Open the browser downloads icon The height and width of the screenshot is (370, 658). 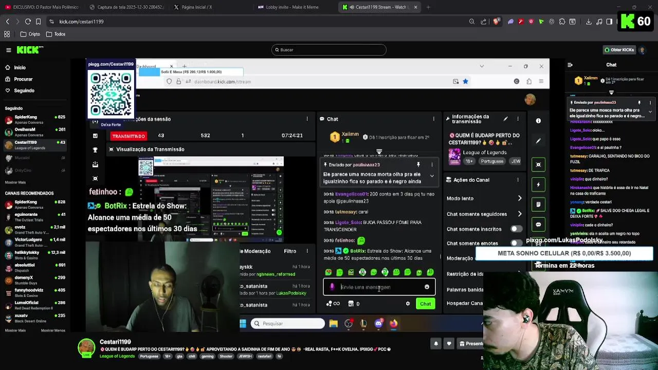point(589,22)
